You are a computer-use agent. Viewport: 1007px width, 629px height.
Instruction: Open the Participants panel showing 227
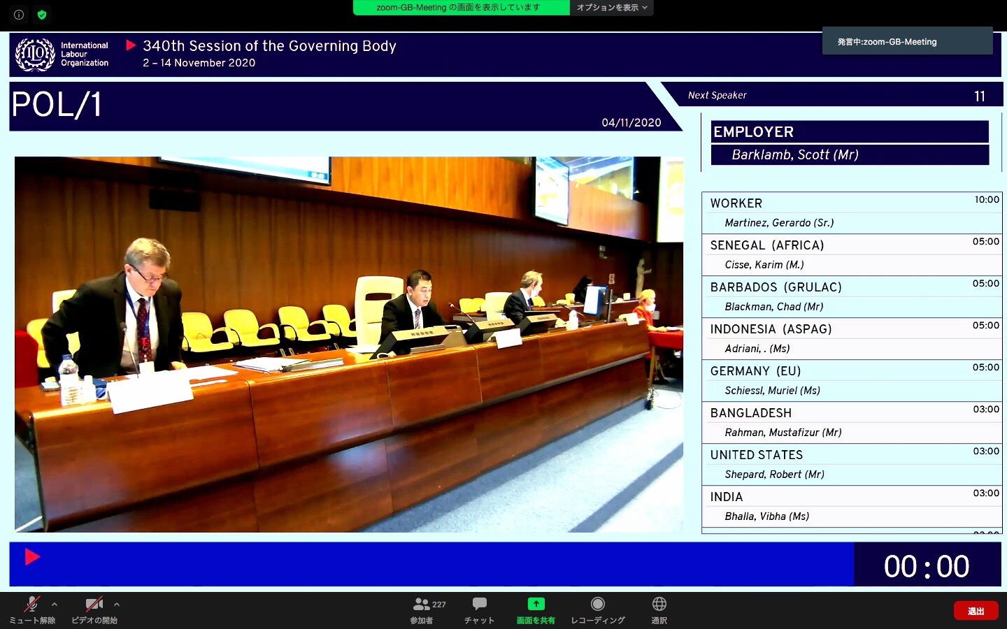click(x=422, y=605)
